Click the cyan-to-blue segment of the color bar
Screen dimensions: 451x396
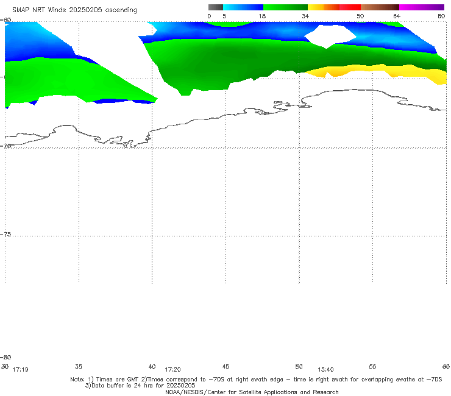coord(243,7)
